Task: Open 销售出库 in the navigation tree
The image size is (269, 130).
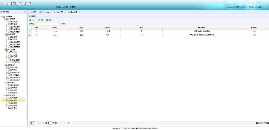Action: coord(13,37)
